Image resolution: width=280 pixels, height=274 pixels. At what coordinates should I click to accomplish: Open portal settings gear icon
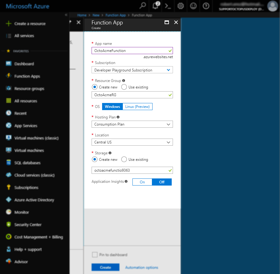[181, 6]
